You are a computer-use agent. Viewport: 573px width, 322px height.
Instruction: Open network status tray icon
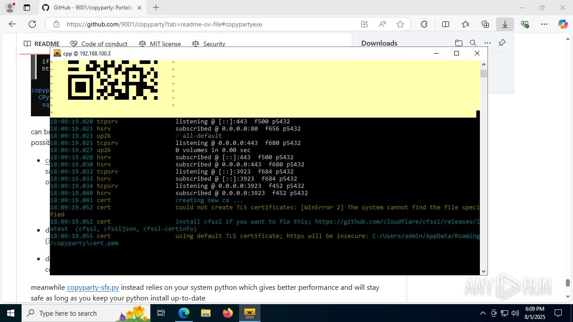[505, 313]
